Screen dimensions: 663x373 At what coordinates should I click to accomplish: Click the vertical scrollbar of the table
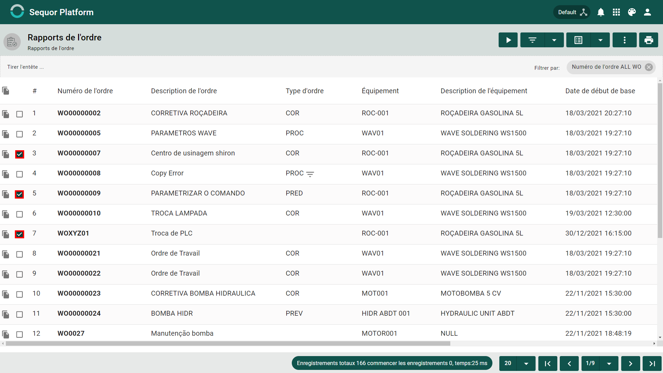click(660, 161)
